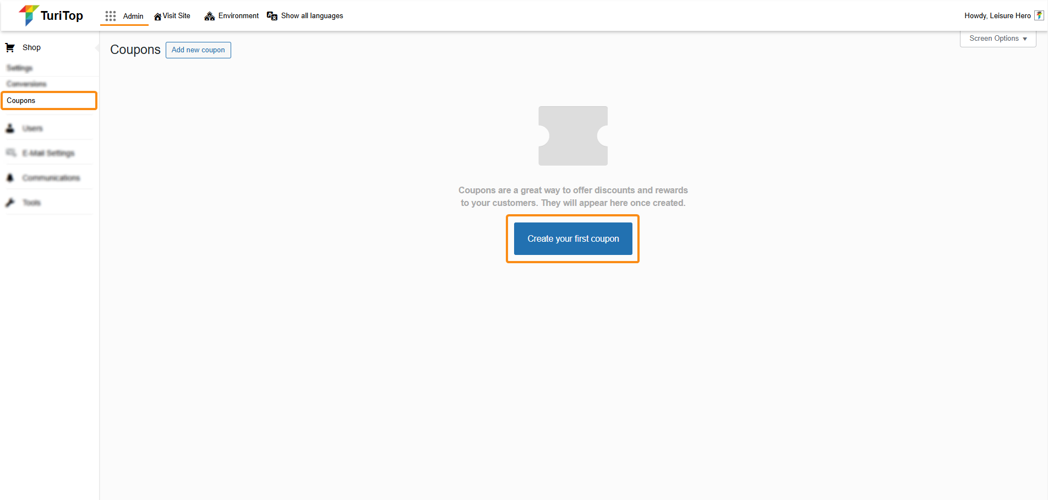This screenshot has width=1048, height=500.
Task: Select Settings under Shop menu
Action: 19,68
